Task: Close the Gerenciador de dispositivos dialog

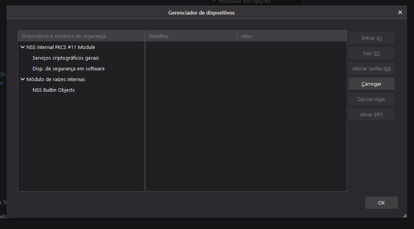Action: pos(400,12)
